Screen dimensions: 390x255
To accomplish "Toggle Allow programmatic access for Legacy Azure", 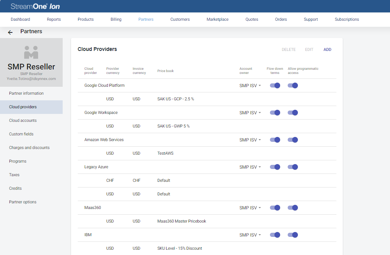I will click(x=293, y=167).
